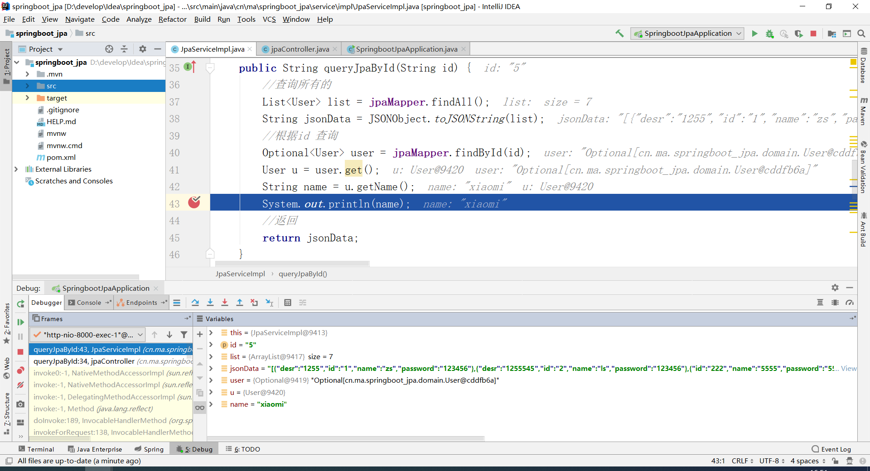Toggle the Database side panel

tap(864, 66)
